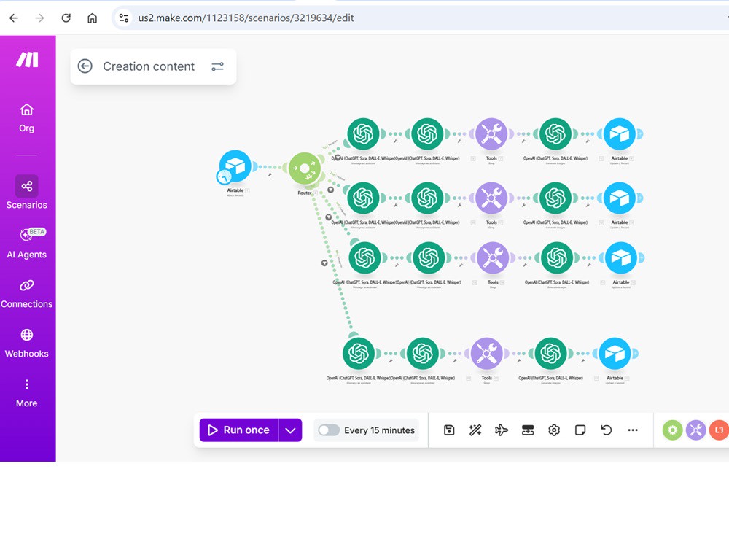
Task: View site information icon in address bar
Action: [x=124, y=18]
